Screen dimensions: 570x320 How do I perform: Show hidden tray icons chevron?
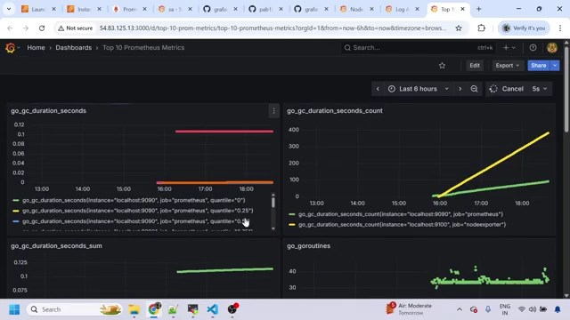(460, 309)
